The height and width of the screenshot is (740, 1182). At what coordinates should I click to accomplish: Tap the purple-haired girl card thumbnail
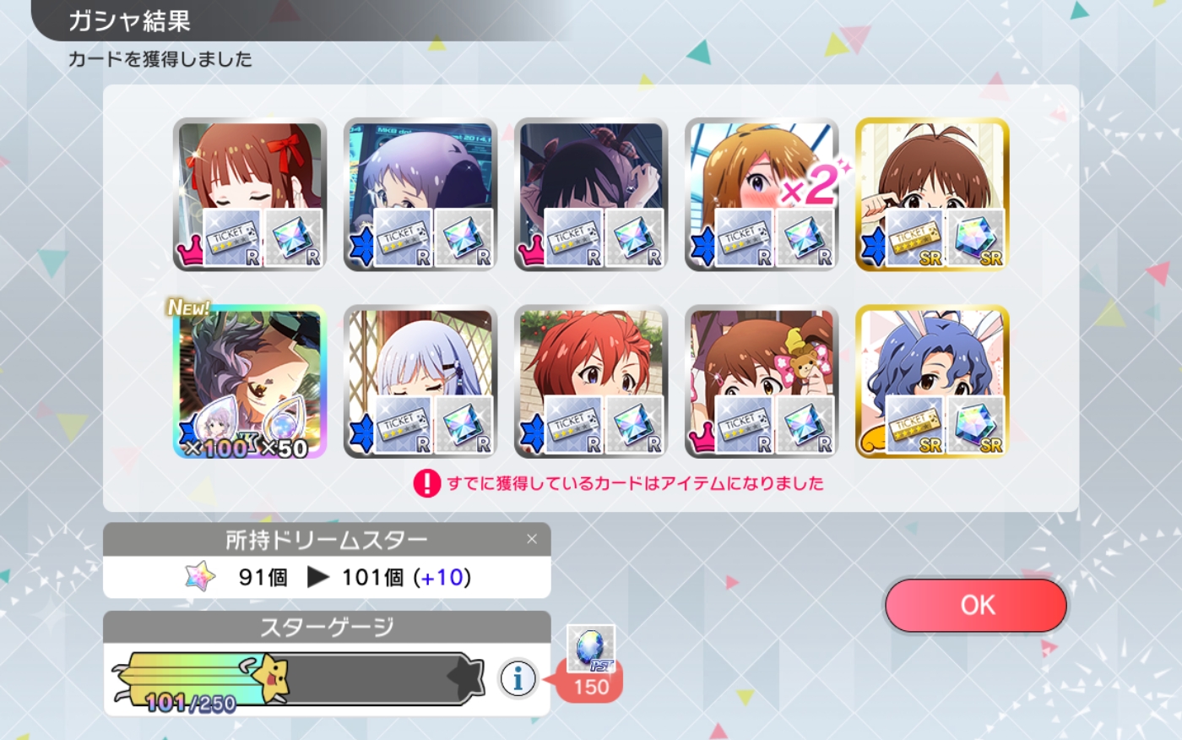click(x=420, y=194)
